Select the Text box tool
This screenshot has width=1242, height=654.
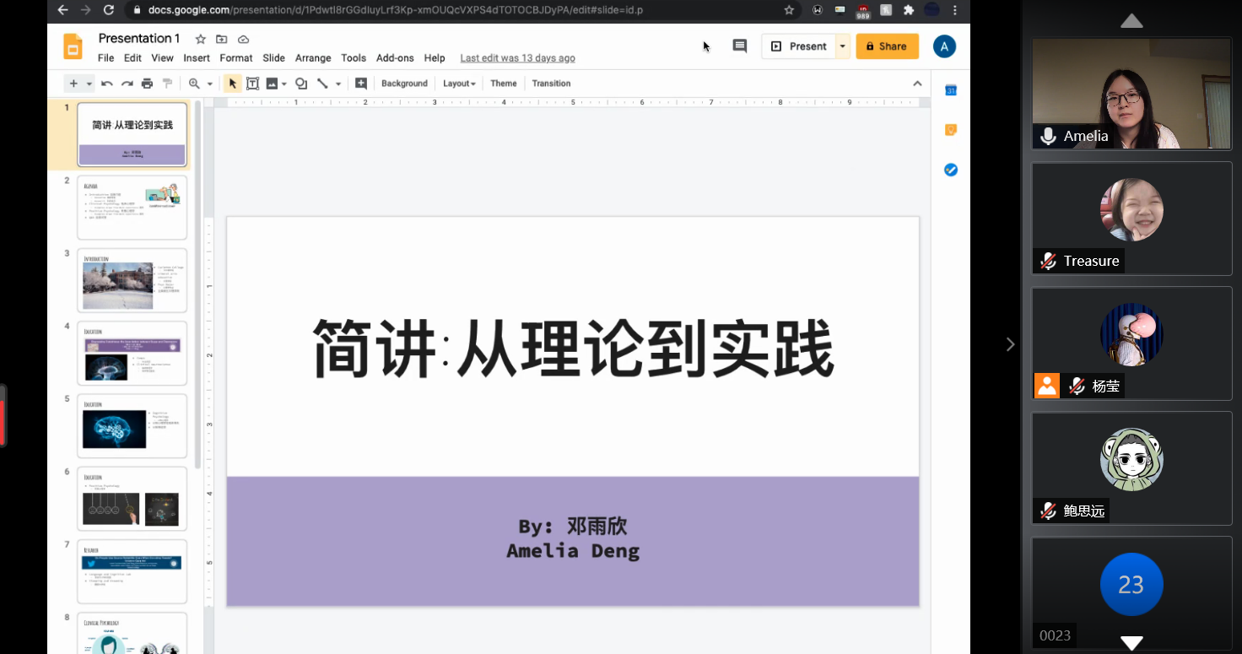pos(252,84)
